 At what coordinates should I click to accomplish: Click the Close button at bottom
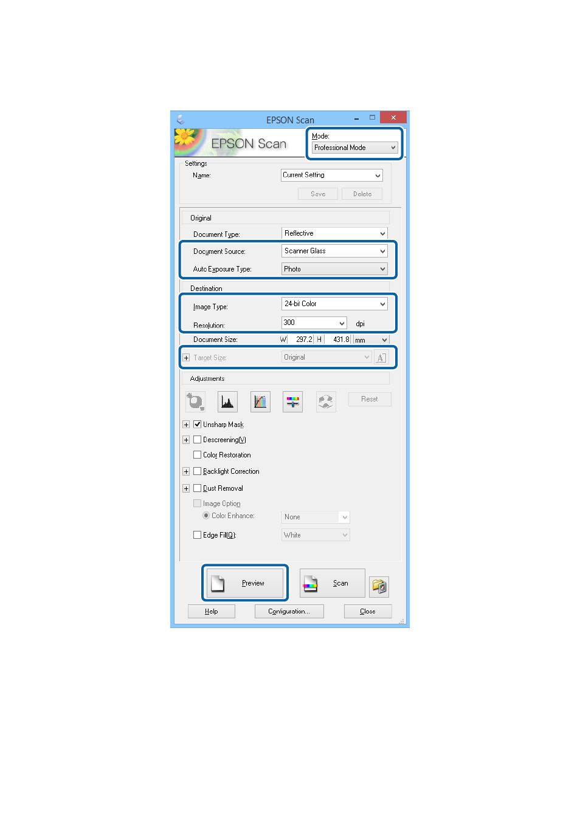[368, 611]
